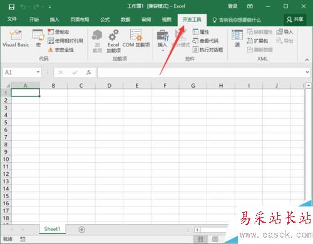
Task: Collapse the ribbon with the chevron
Action: coord(307,59)
